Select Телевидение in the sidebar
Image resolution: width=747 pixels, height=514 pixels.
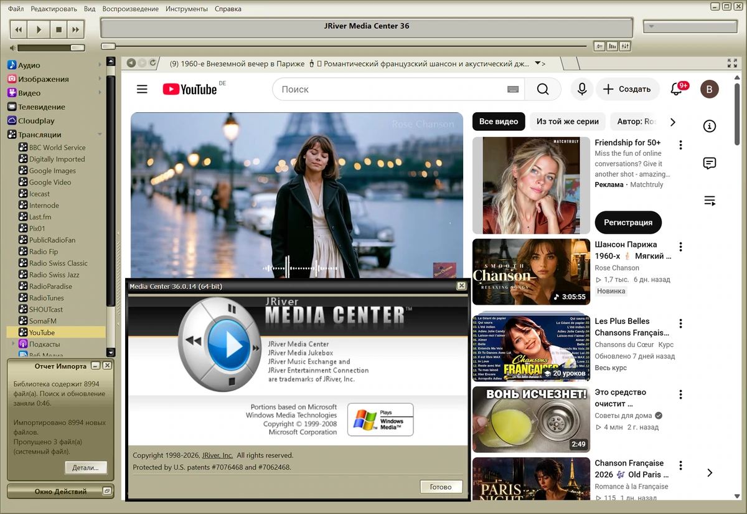tap(42, 107)
